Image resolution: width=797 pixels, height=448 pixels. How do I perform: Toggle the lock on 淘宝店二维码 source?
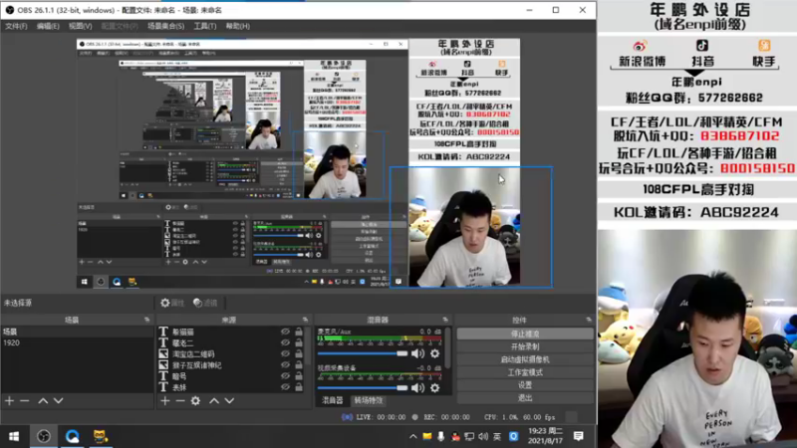299,353
